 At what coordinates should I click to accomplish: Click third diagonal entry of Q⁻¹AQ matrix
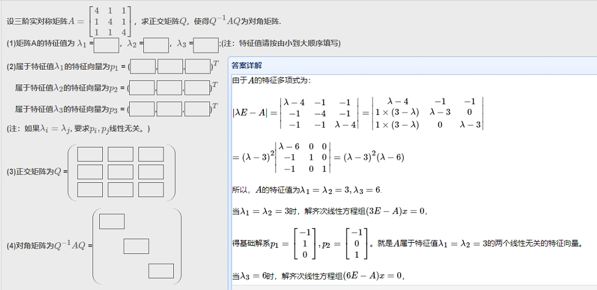point(161,271)
